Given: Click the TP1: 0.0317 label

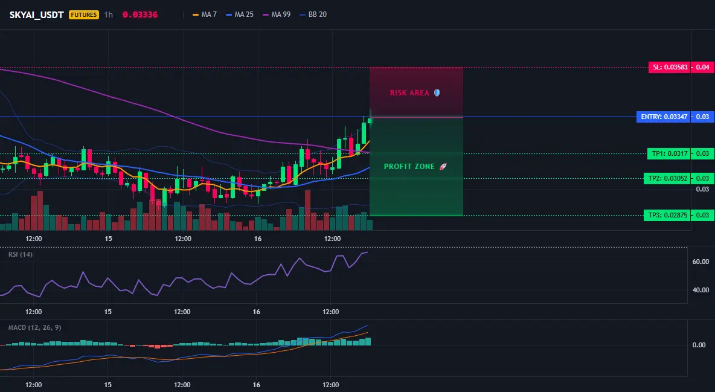Looking at the screenshot, I should 669,153.
